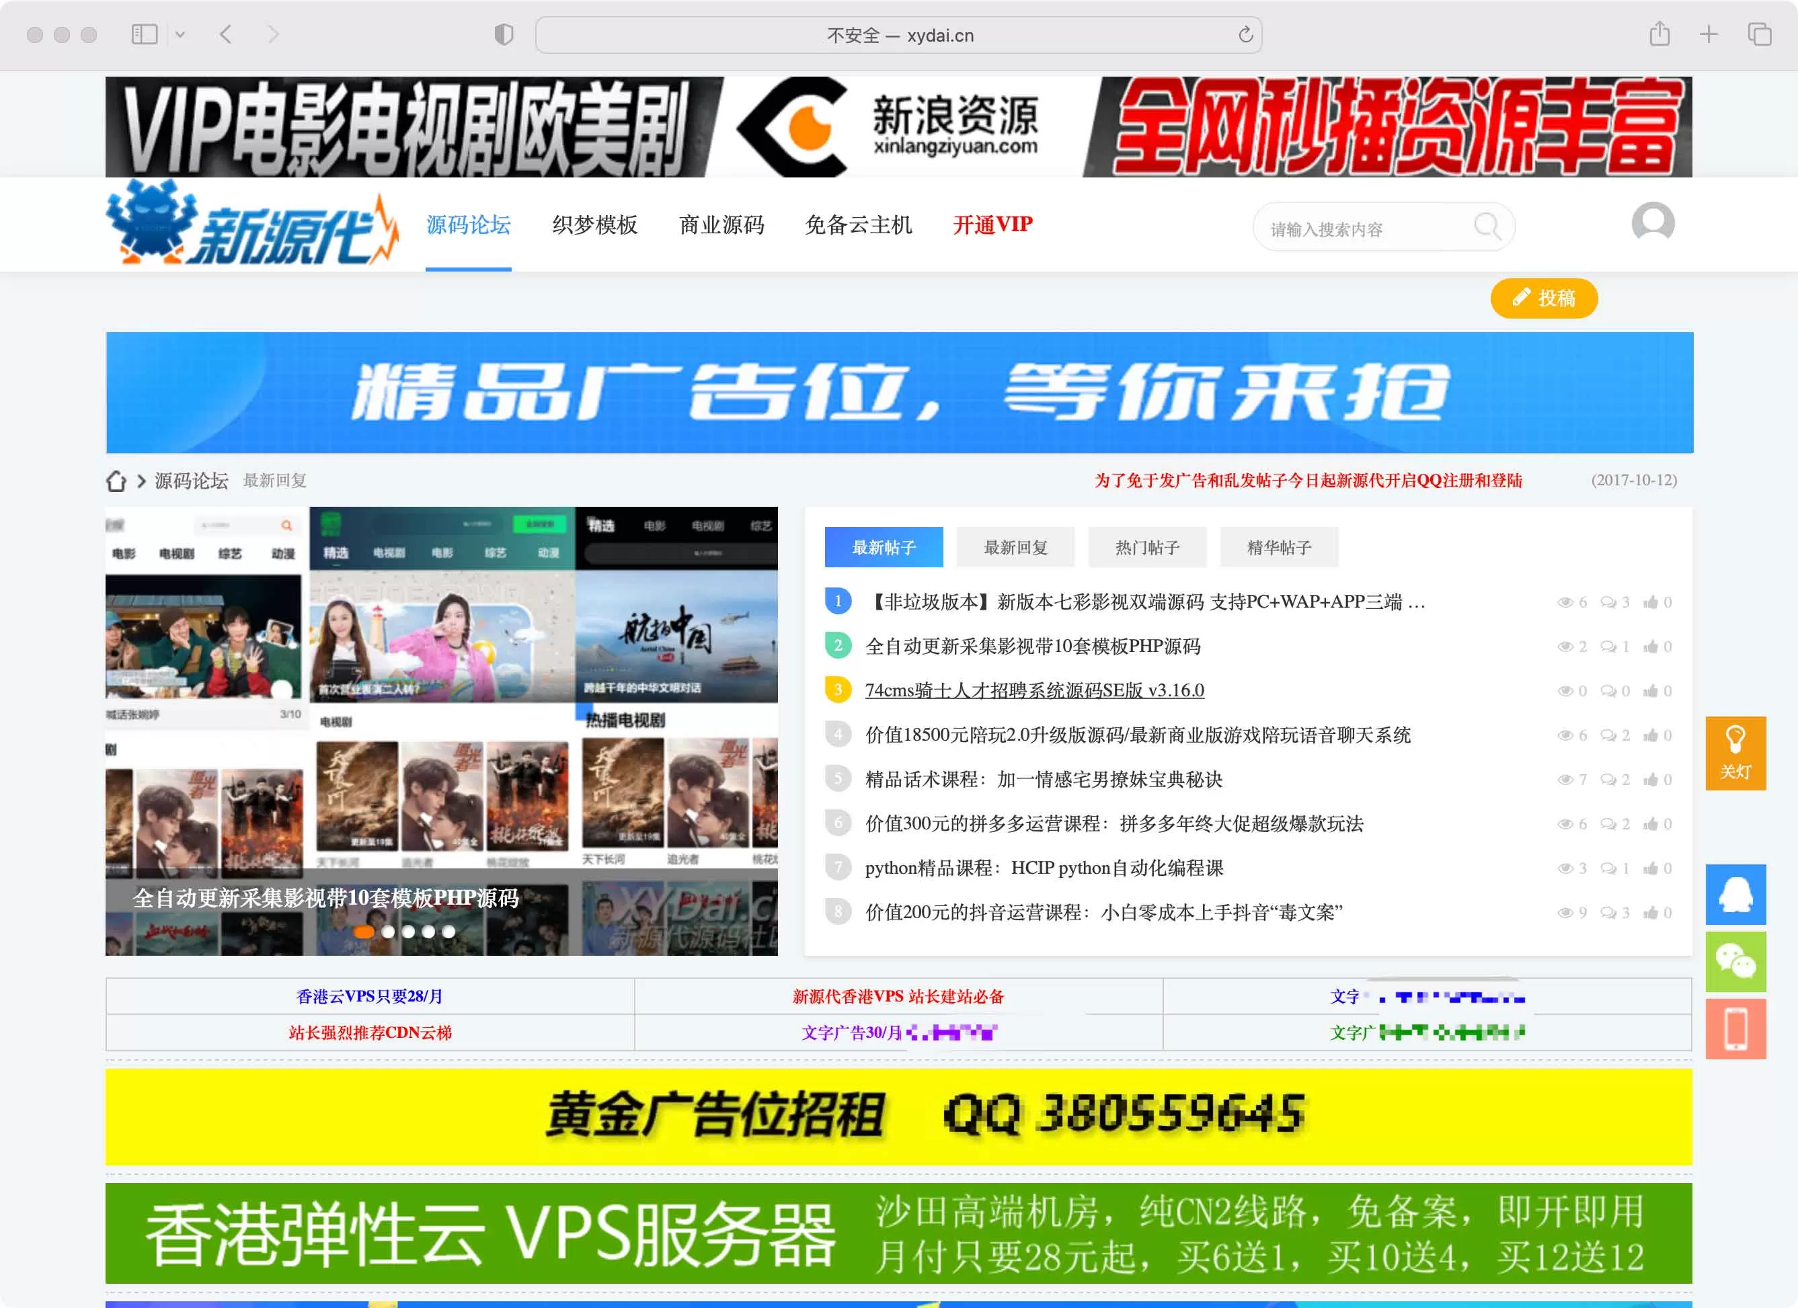Click views eye icon on post 1

click(x=1565, y=602)
